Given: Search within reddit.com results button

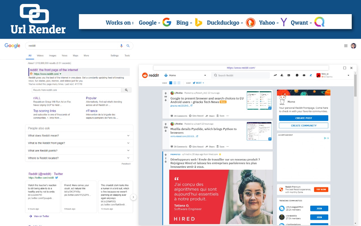Looking at the screenshot, I should pos(126,90).
